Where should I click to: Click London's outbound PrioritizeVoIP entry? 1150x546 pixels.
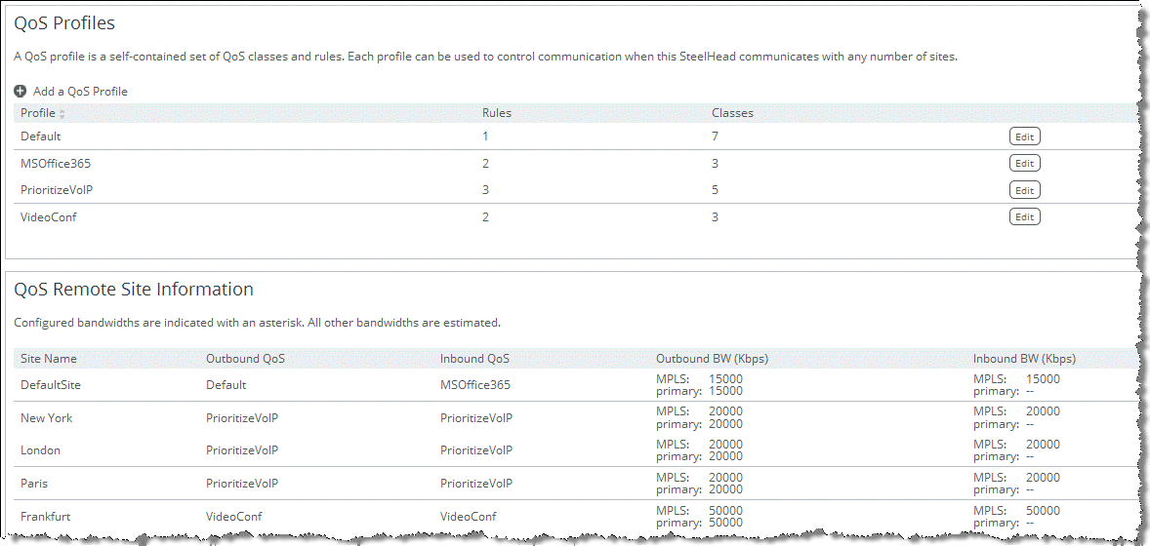(242, 450)
